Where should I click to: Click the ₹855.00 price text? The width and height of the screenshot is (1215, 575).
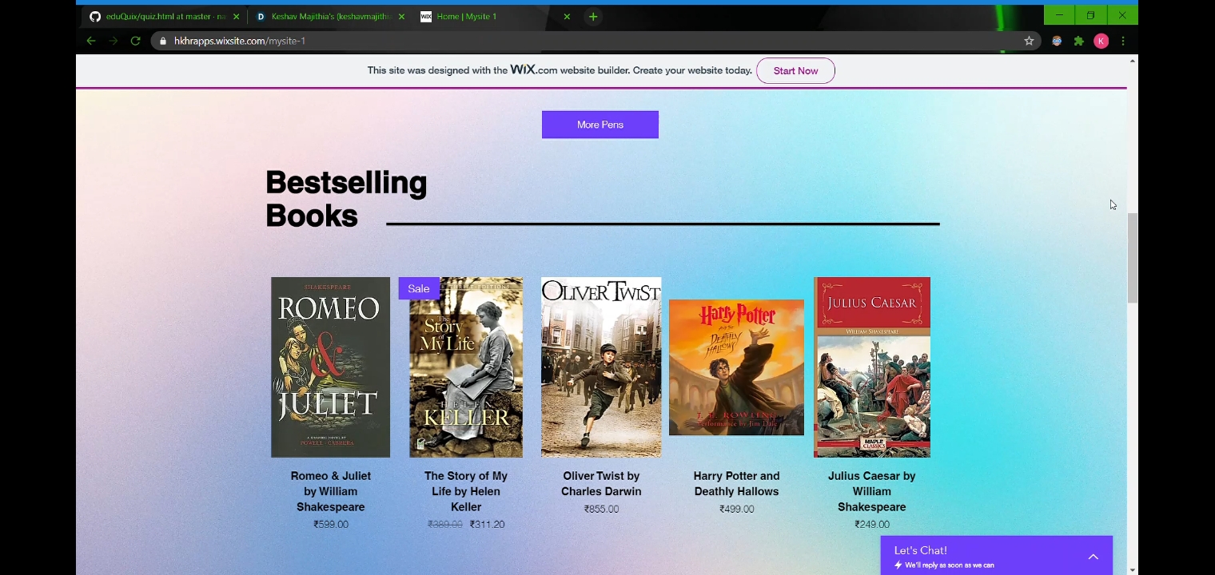[601, 509]
